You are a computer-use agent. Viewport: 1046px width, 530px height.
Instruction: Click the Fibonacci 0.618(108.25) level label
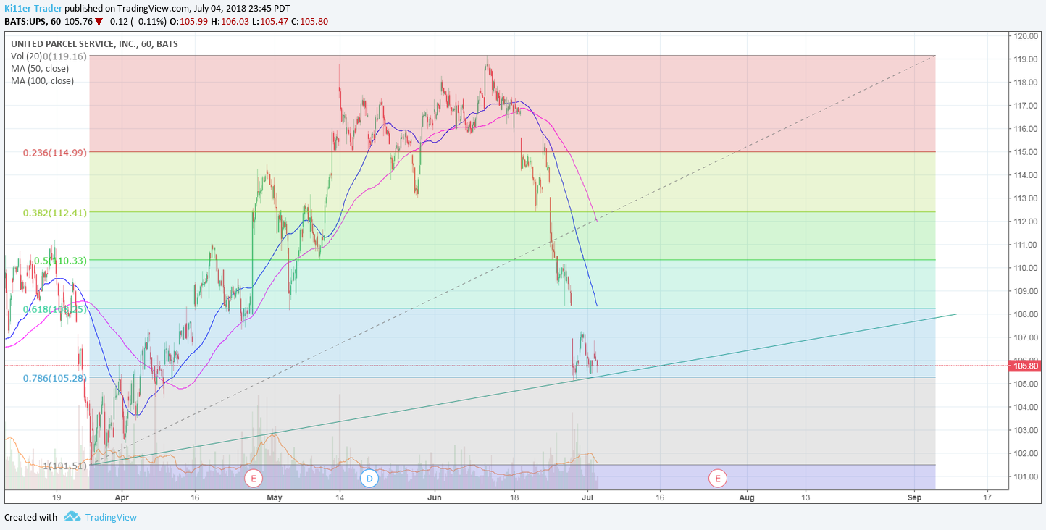(55, 309)
